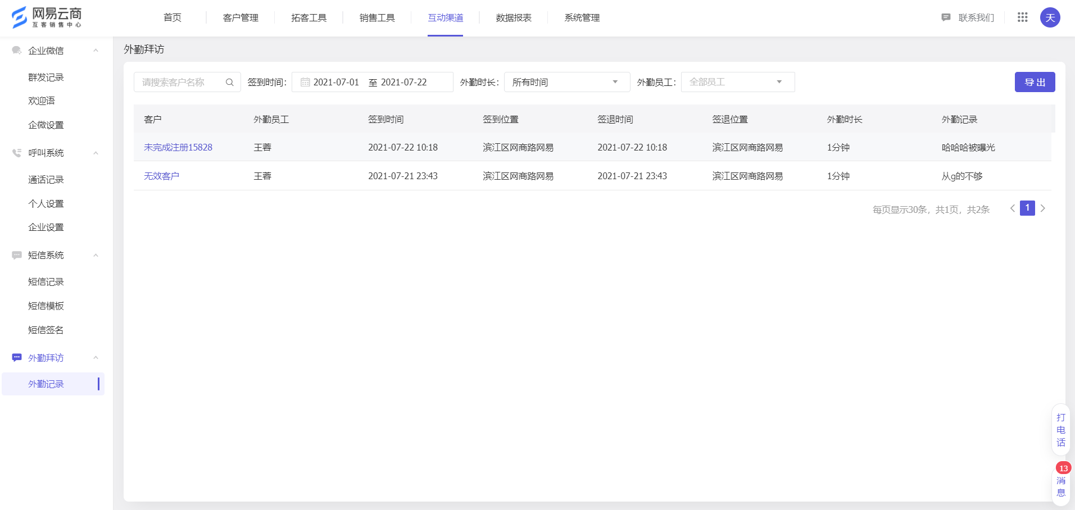
Task: Select 外勤记录 in sidebar
Action: point(53,384)
